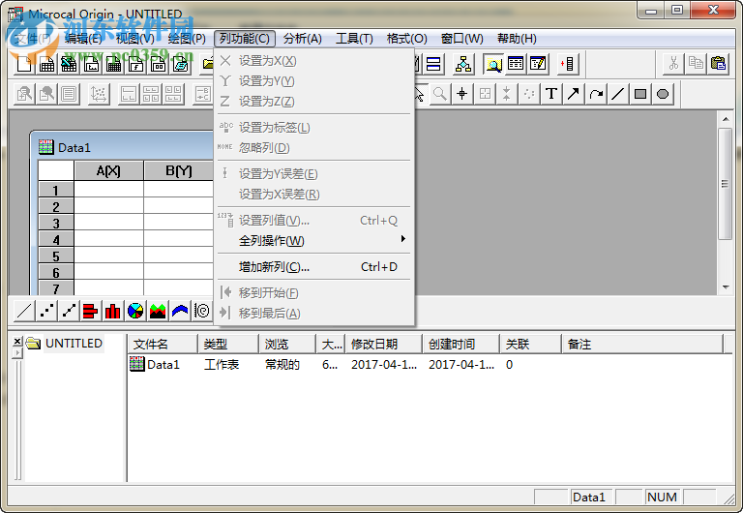Click the New Graph window icon
743x513 pixels.
(x=91, y=64)
